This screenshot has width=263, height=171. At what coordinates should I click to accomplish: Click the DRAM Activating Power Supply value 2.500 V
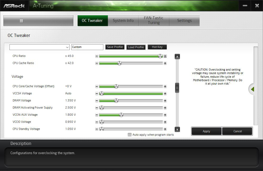tap(70, 108)
